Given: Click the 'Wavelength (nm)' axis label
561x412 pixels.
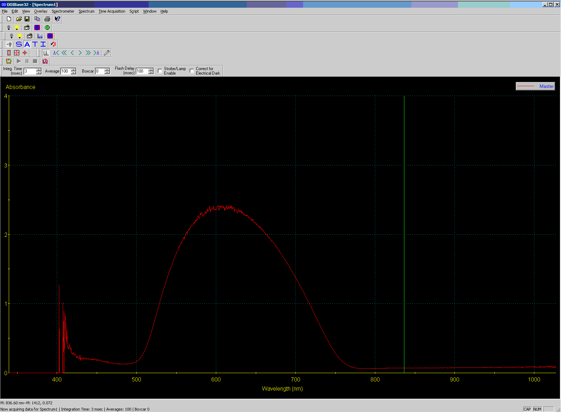Looking at the screenshot, I should point(282,389).
